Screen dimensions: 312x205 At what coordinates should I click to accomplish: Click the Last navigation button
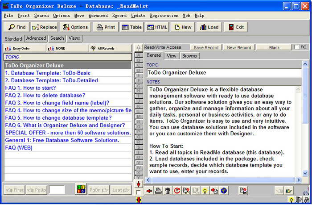tap(121, 190)
